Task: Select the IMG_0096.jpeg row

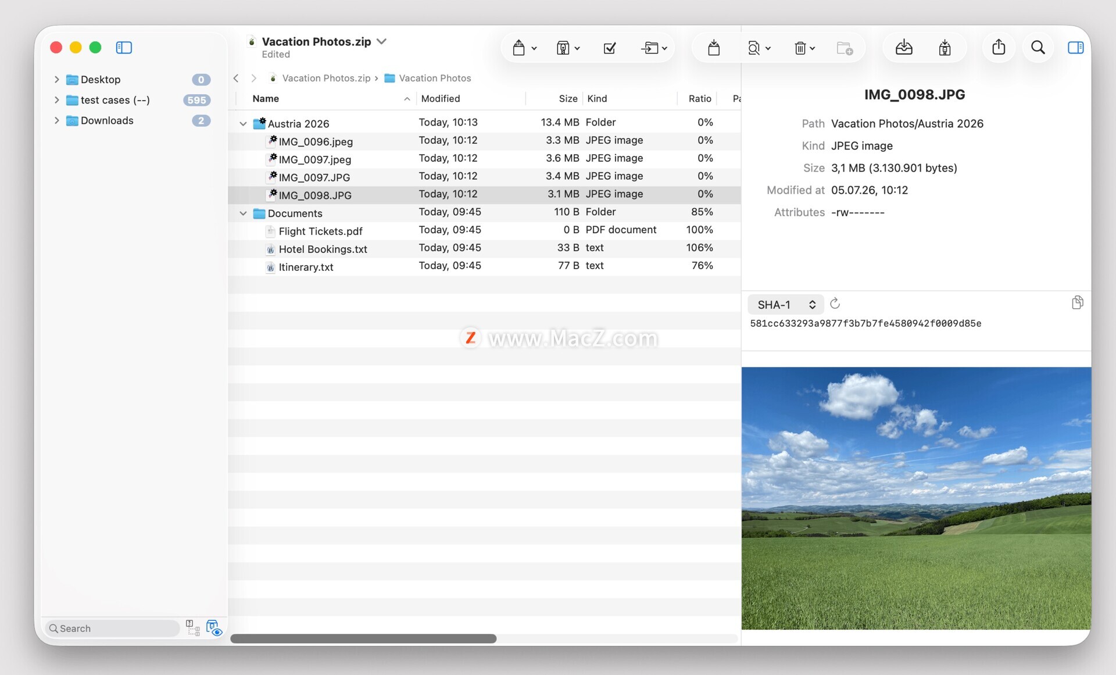Action: pos(484,141)
